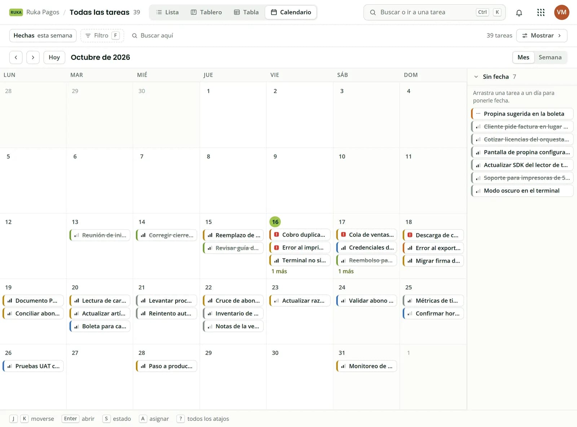Open Revisar guía d task on day 15

(233, 248)
